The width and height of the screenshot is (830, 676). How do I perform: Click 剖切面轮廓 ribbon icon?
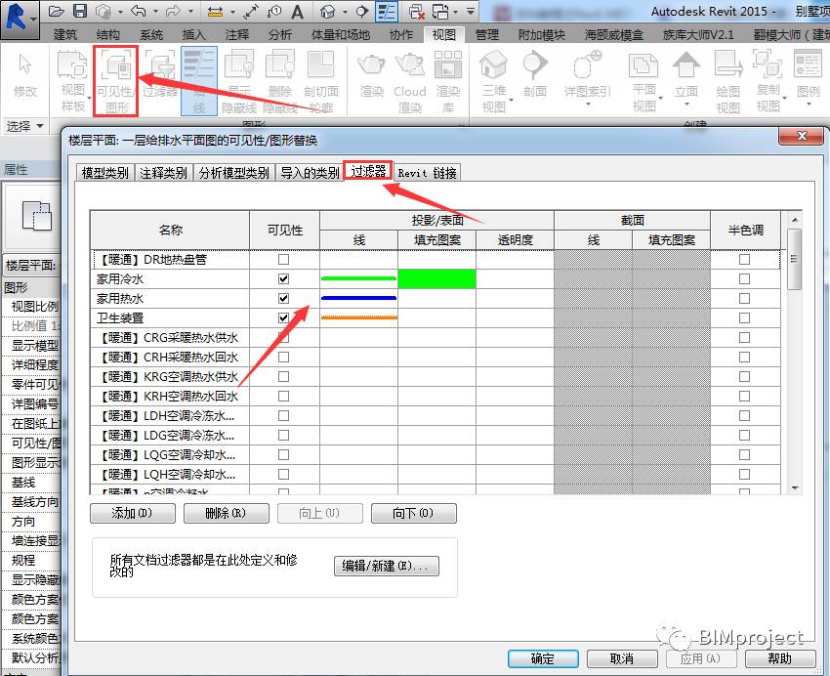tap(321, 80)
